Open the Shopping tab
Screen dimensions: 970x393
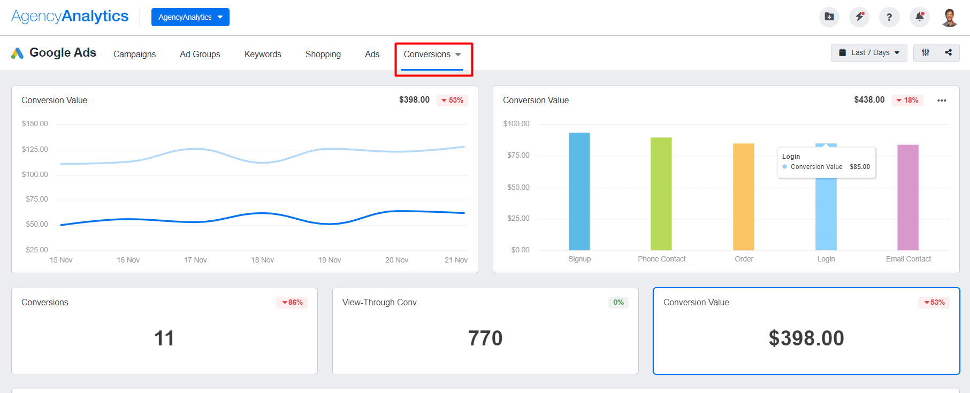[323, 55]
